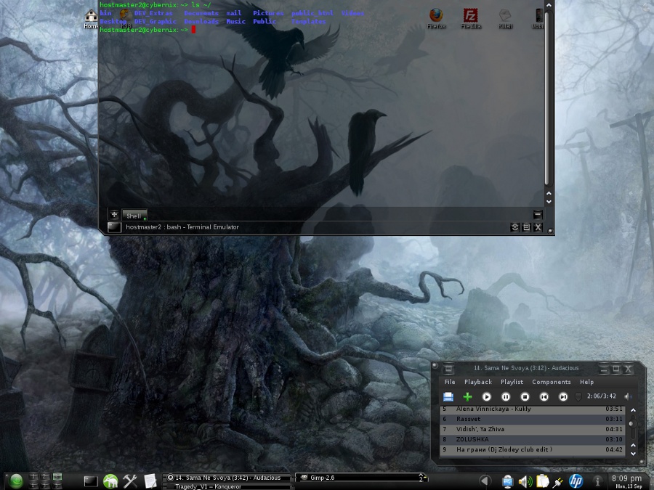The height and width of the screenshot is (490, 654).
Task: Expand hidden system tray icons arrow
Action: click(485, 481)
